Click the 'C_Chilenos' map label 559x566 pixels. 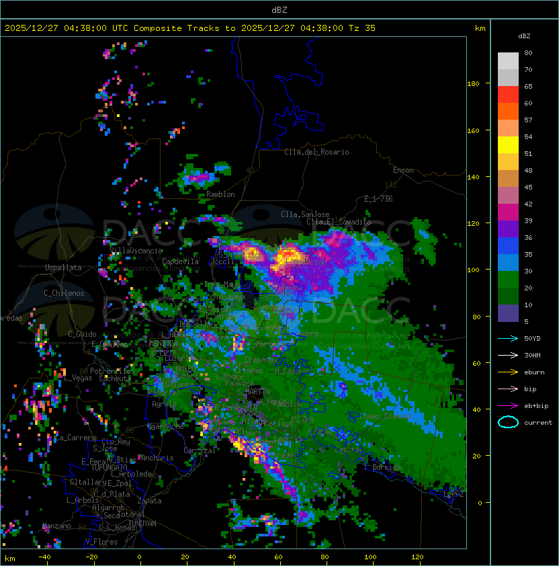tap(64, 293)
